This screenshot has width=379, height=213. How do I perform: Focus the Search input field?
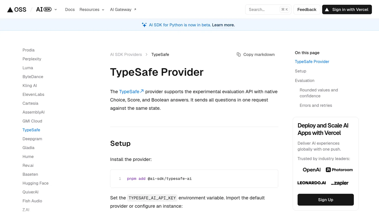click(268, 9)
